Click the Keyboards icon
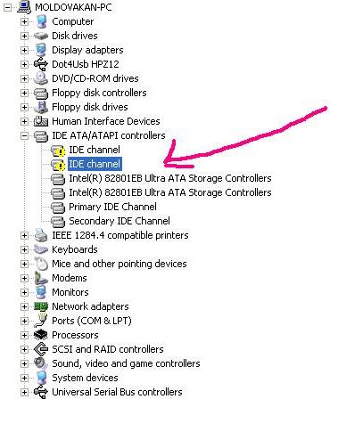The image size is (338, 440). click(x=41, y=249)
